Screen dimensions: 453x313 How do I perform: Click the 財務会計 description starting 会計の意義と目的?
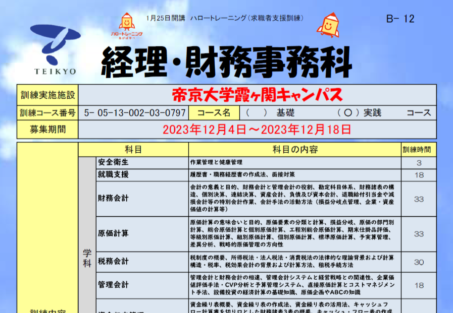(x=292, y=198)
